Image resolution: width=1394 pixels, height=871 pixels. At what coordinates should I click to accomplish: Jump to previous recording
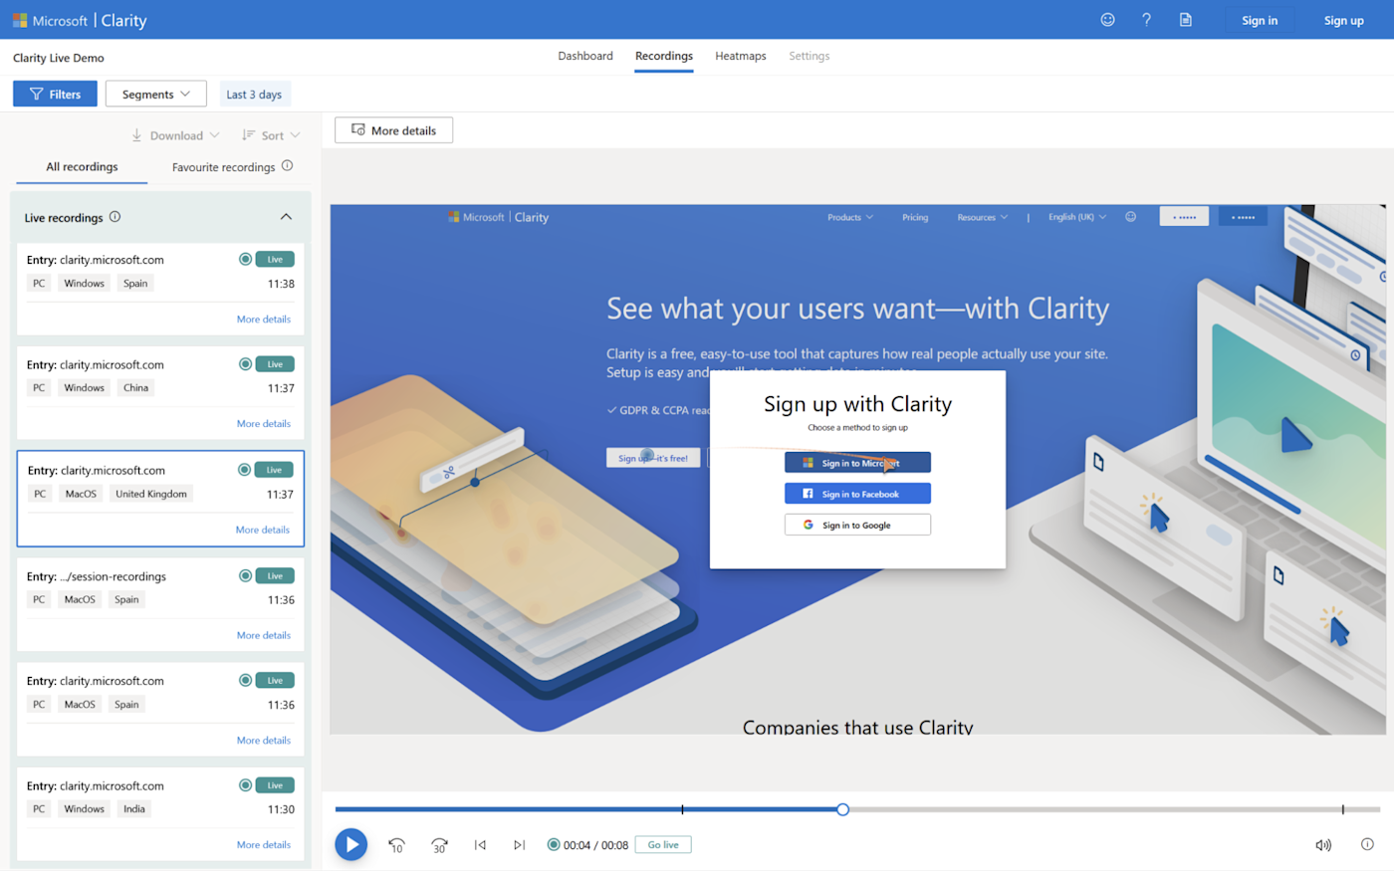[x=480, y=845]
